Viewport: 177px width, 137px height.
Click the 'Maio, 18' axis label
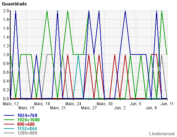42,104
